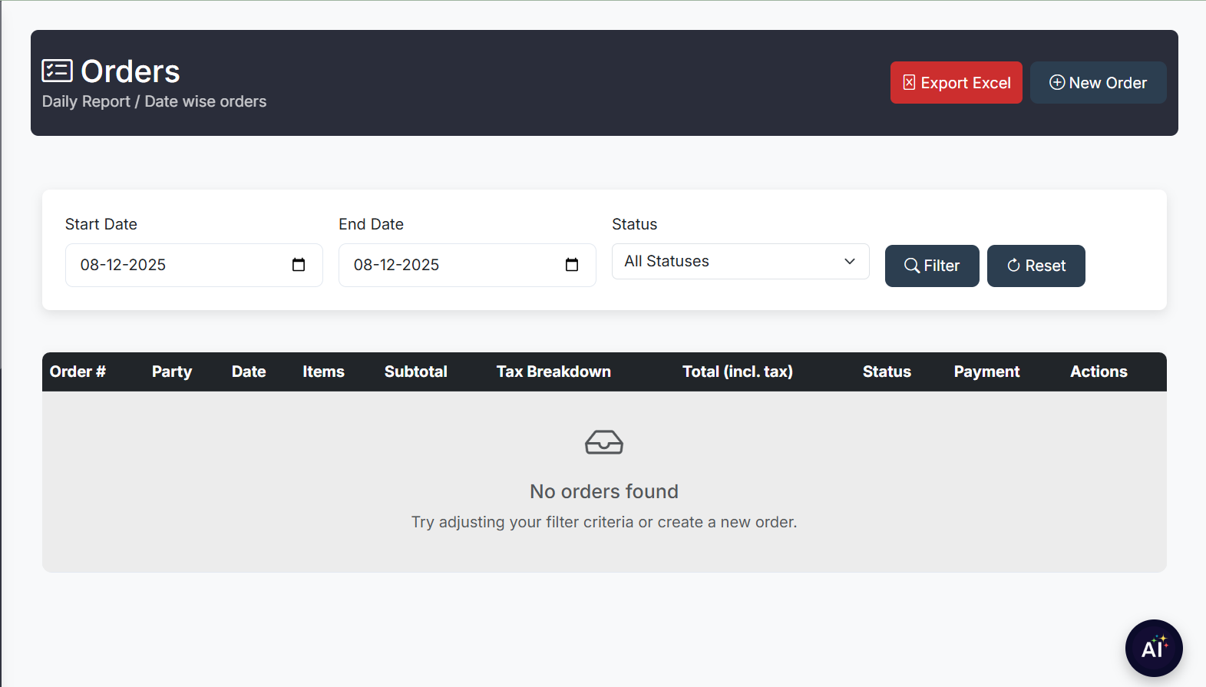The height and width of the screenshot is (687, 1206).
Task: Select the Party column header
Action: [x=172, y=372]
